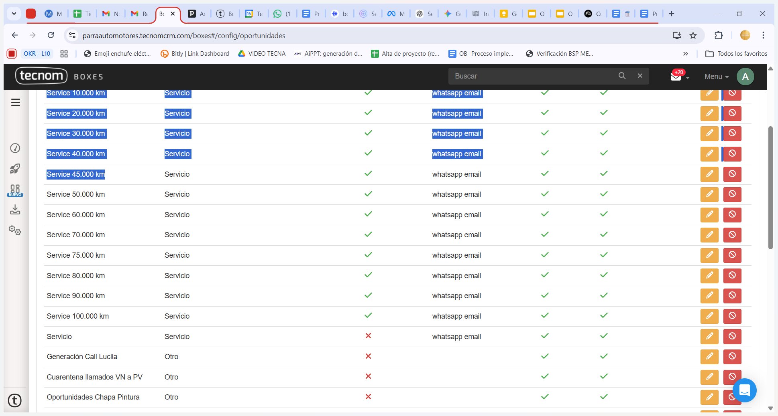Open the settings gears sidebar icon
Screen dimensions: 778x416
pos(15,230)
